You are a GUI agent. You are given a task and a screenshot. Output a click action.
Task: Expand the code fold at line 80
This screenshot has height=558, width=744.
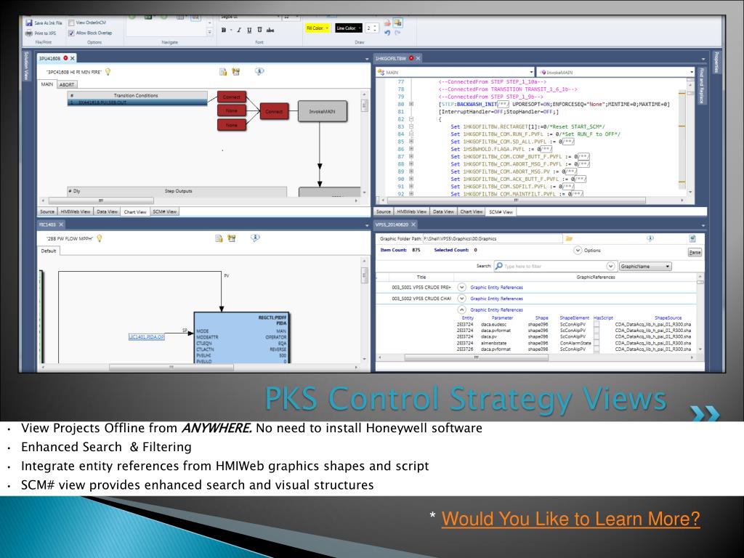[x=411, y=104]
